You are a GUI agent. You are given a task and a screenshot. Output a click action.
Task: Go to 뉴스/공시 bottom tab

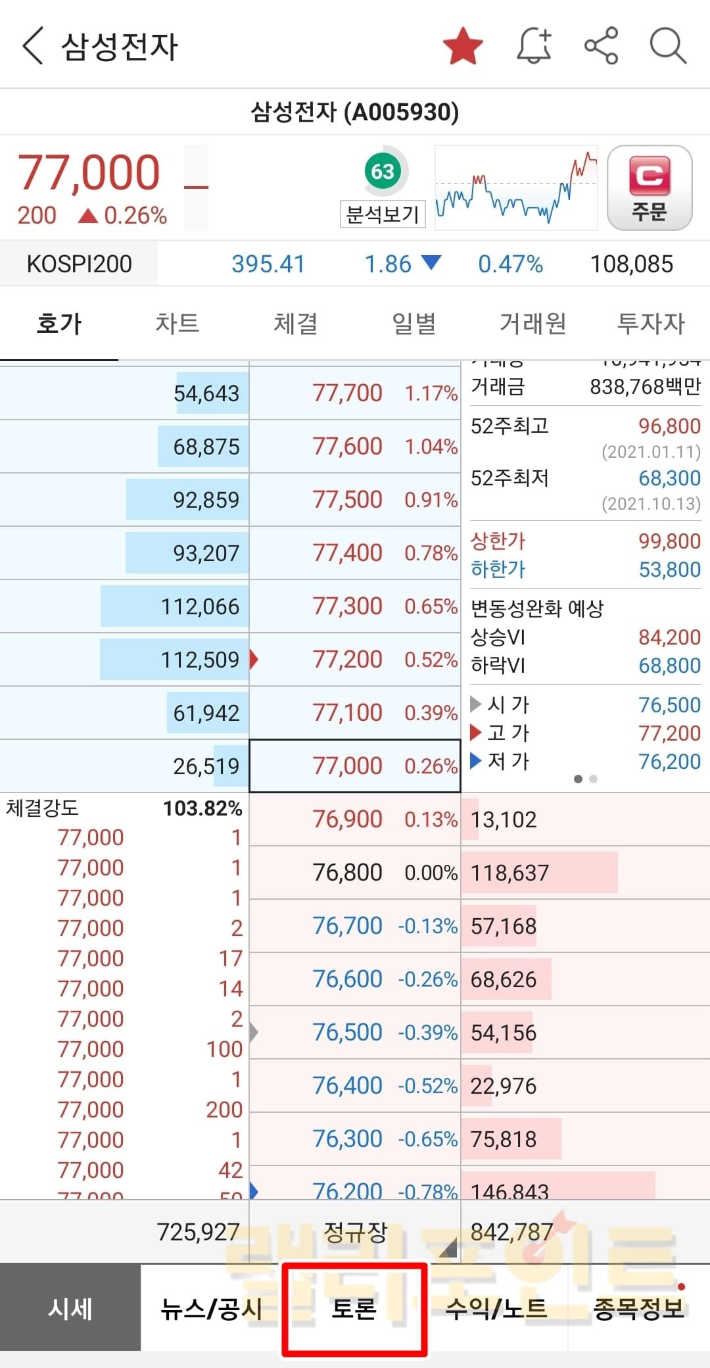click(x=211, y=1309)
